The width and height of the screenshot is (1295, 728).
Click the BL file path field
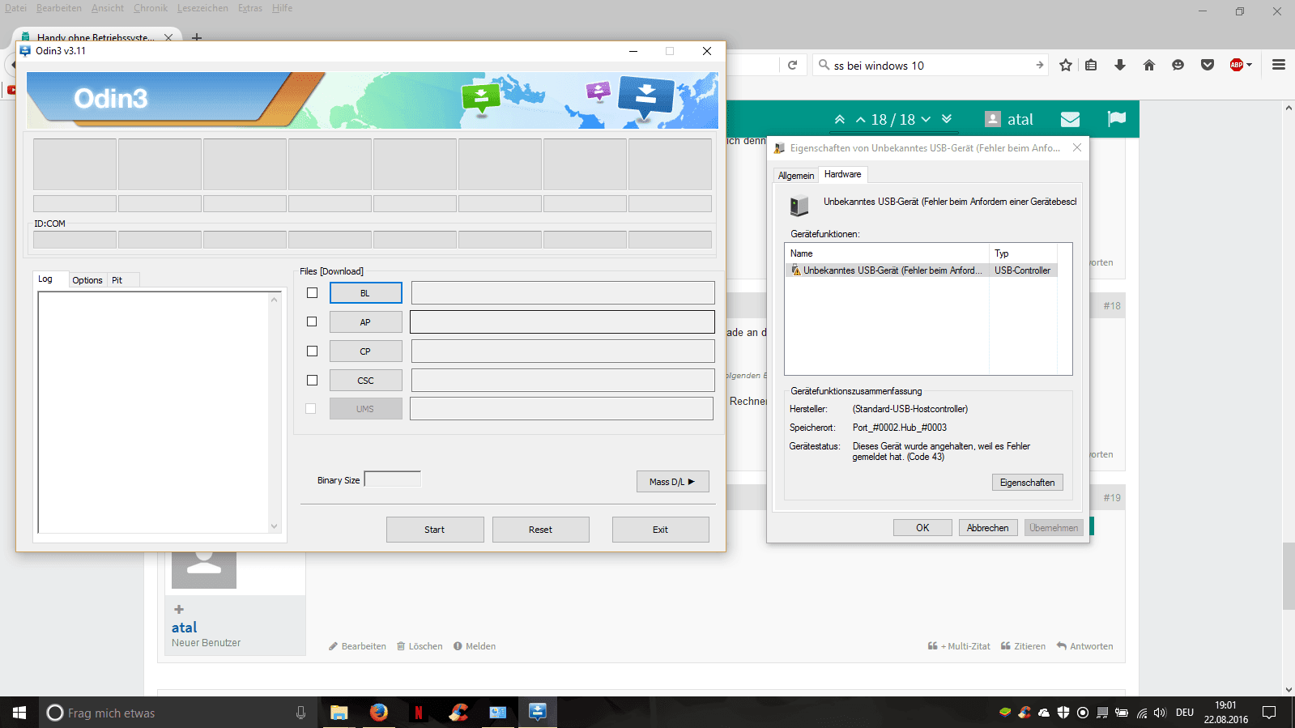[563, 293]
